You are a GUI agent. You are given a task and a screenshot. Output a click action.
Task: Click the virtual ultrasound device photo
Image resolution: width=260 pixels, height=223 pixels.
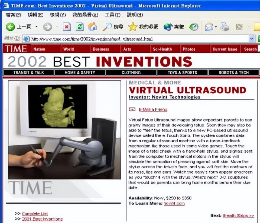pos(64,130)
